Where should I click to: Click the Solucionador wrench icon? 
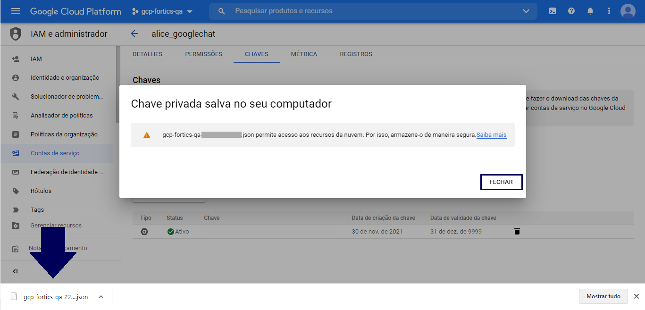(x=16, y=97)
